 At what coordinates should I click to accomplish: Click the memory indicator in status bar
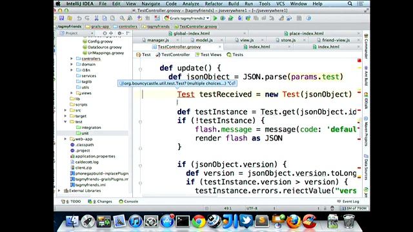point(354,208)
